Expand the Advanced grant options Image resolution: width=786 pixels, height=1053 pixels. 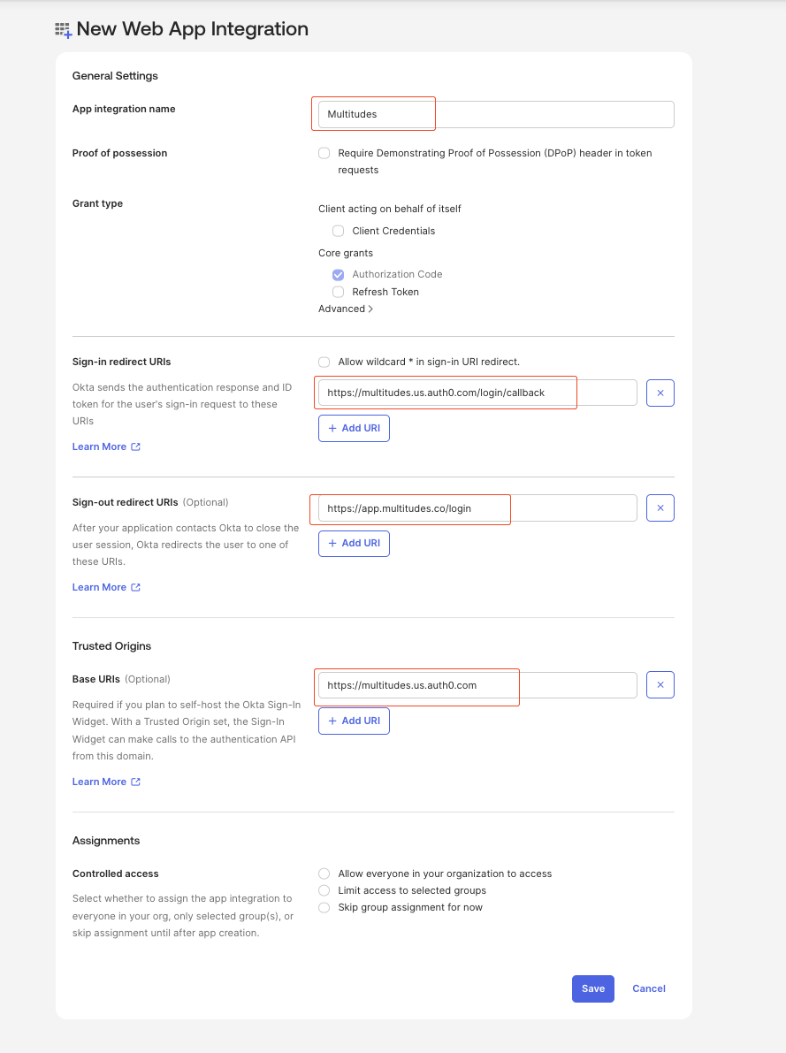click(346, 309)
